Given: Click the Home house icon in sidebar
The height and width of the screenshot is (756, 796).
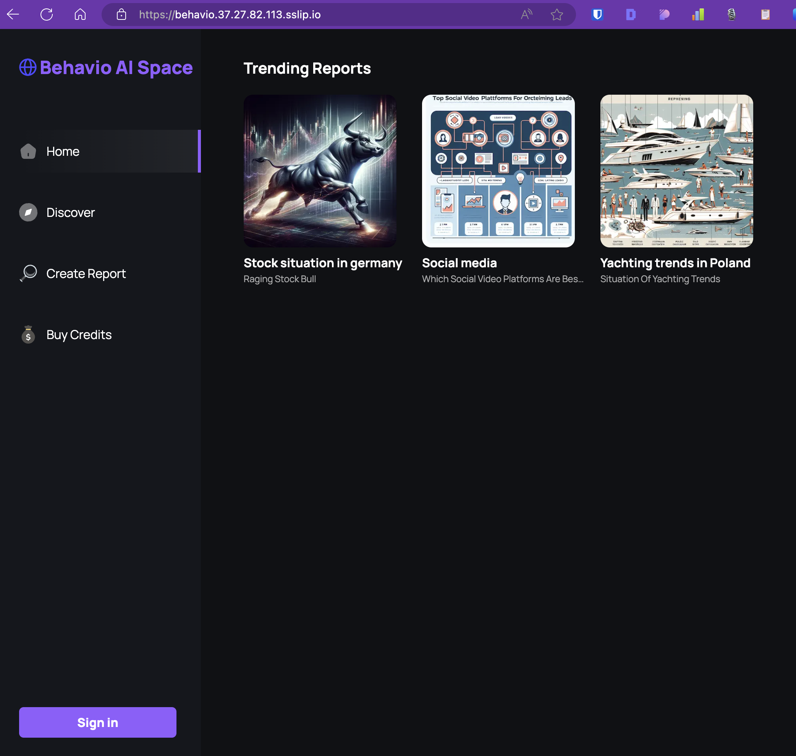Looking at the screenshot, I should tap(28, 151).
